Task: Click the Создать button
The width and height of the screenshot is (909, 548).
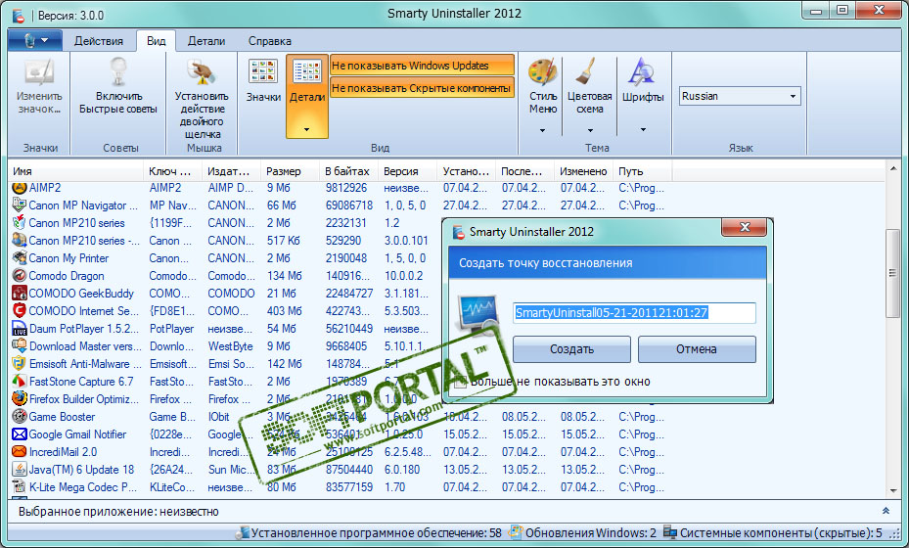Action: [x=571, y=349]
